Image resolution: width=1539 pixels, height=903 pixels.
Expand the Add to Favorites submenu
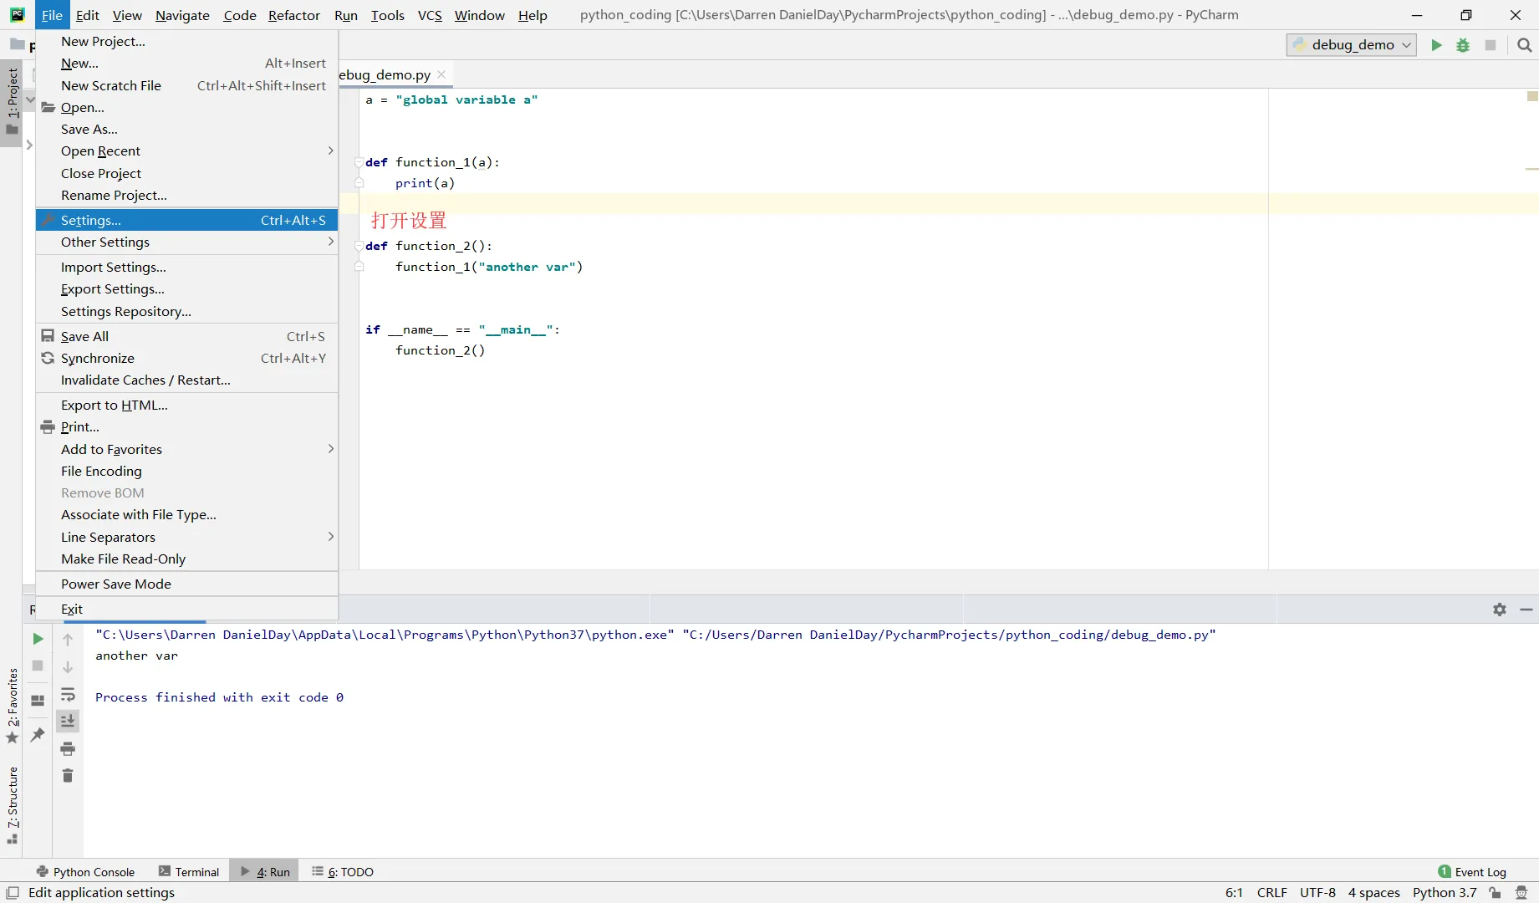coord(187,449)
